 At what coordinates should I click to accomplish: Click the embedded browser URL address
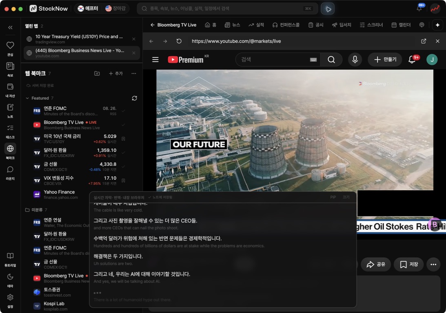(236, 41)
